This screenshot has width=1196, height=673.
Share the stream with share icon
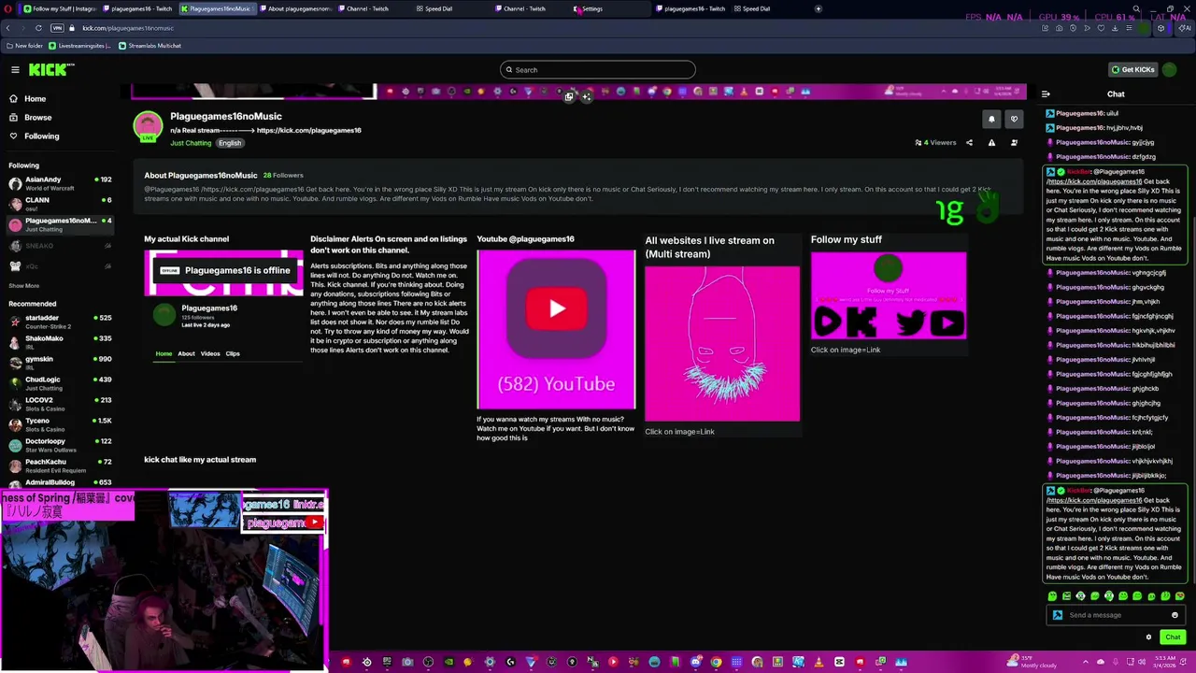tap(969, 143)
